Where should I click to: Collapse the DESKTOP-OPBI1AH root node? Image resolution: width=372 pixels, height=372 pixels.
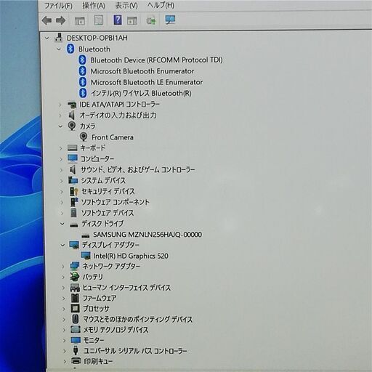47,38
